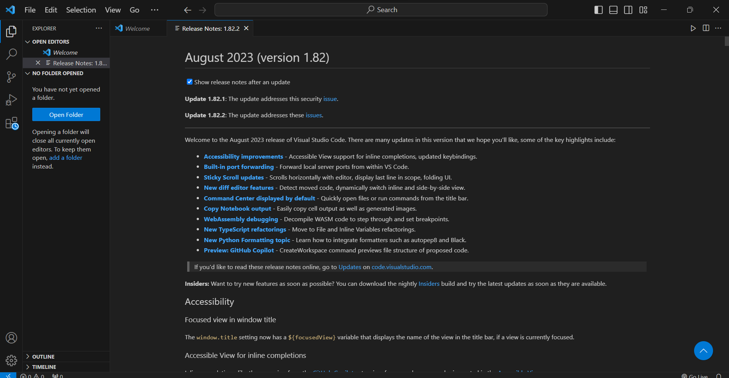This screenshot has height=378, width=729.
Task: Open code.visualstudio.com link
Action: (401, 267)
